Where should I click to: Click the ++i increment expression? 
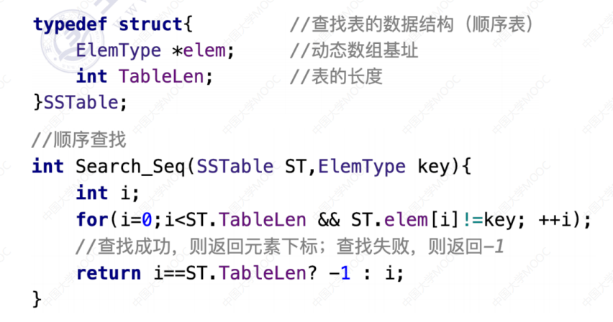(x=555, y=220)
